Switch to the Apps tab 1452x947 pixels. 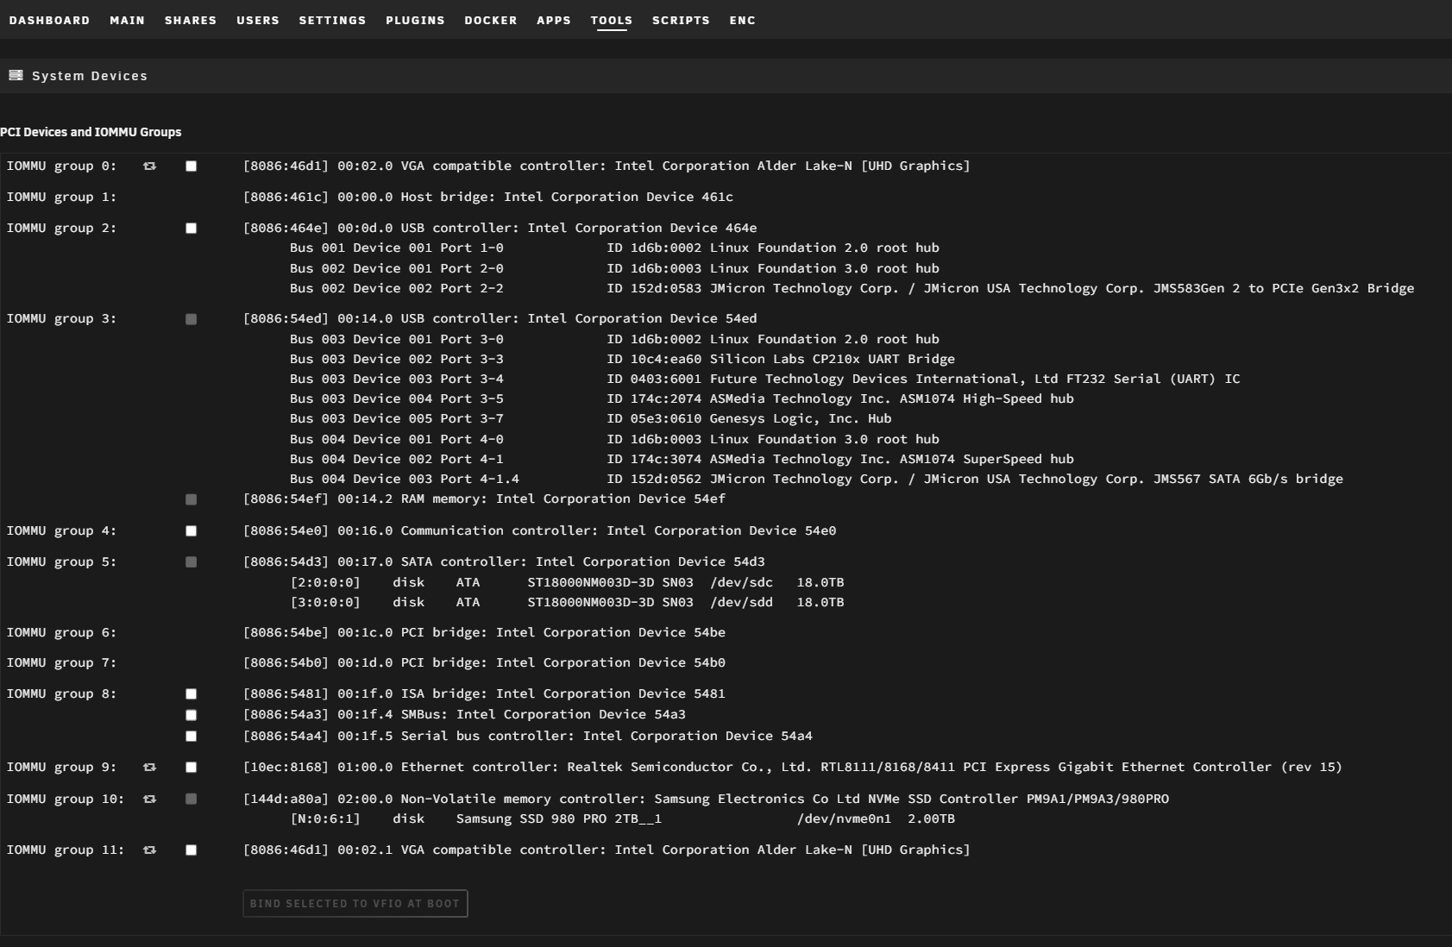click(554, 20)
